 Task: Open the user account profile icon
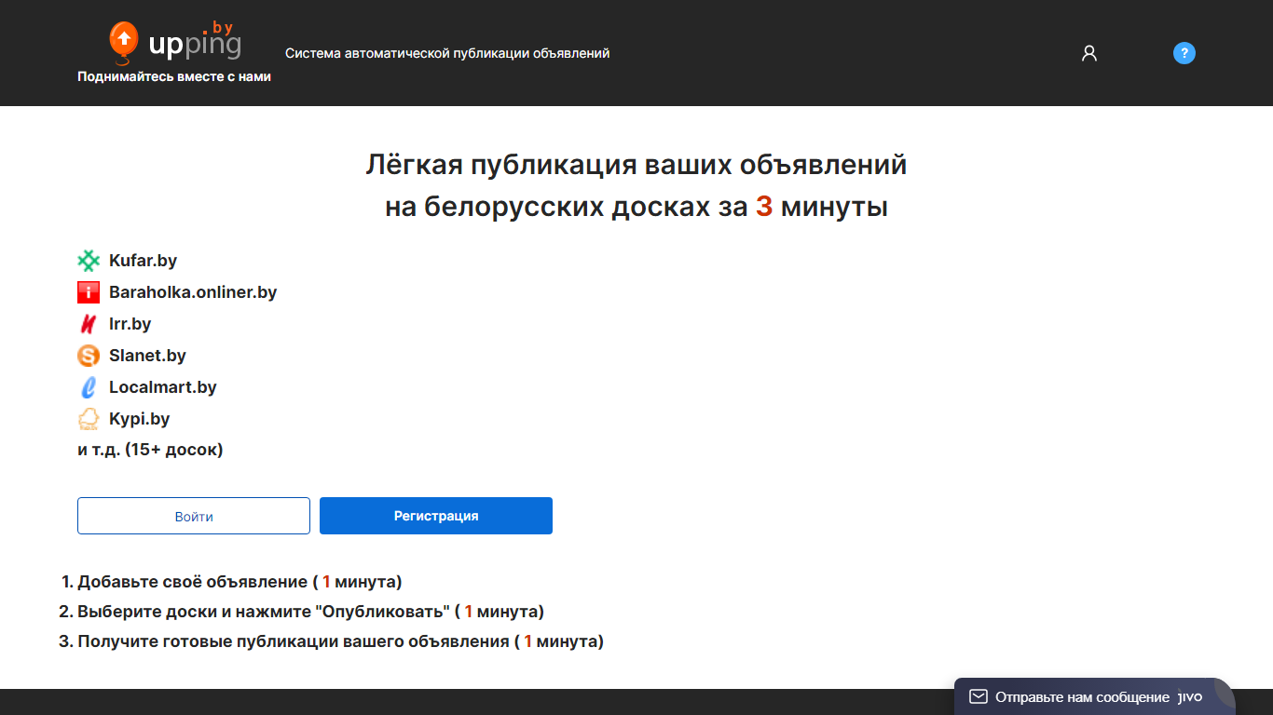tap(1089, 53)
